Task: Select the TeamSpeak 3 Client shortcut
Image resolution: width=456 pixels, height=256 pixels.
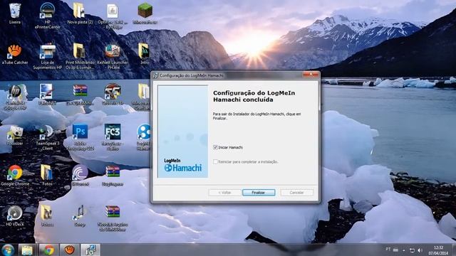Action: 47,137
